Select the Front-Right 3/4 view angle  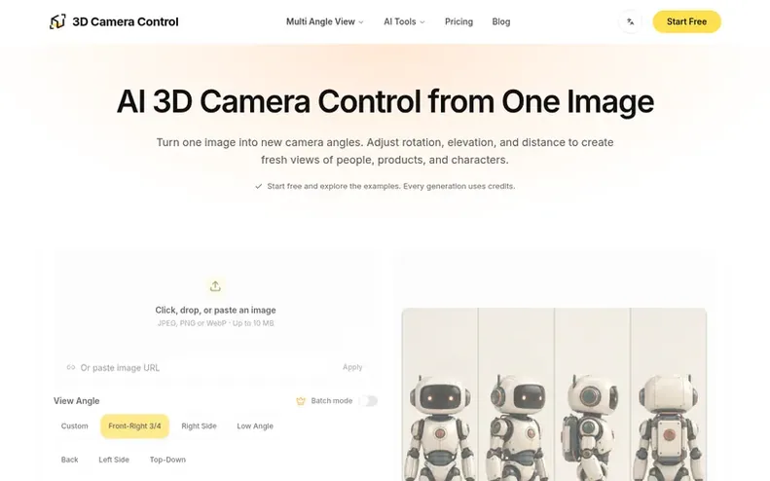coord(134,425)
